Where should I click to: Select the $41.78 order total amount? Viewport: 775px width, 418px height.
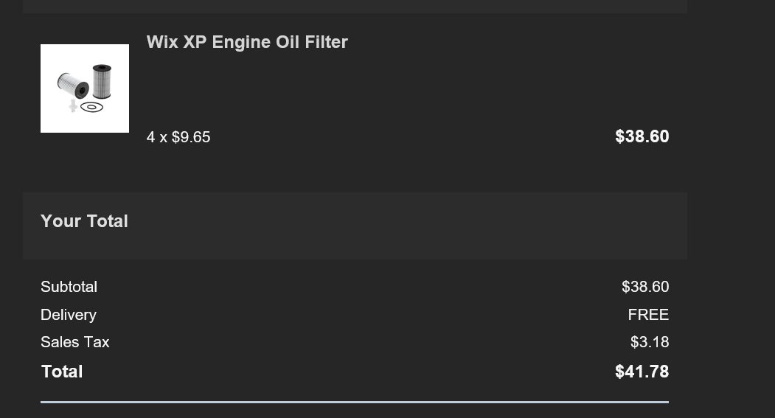click(x=642, y=372)
